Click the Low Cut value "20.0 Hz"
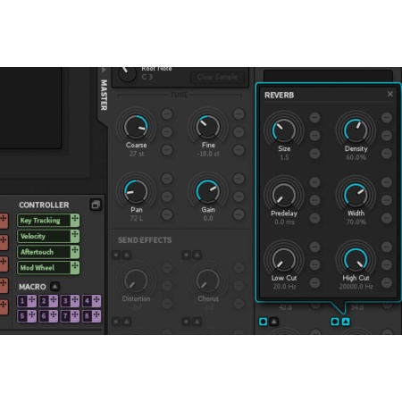 284,287
